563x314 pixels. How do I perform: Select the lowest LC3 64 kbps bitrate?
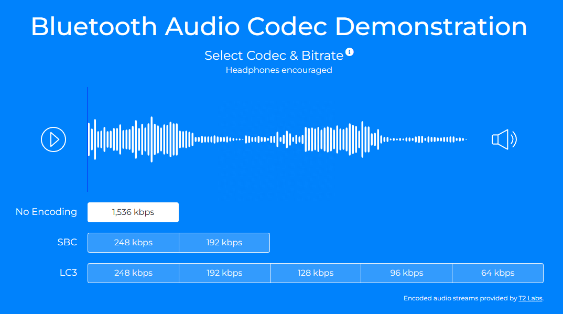tap(497, 273)
